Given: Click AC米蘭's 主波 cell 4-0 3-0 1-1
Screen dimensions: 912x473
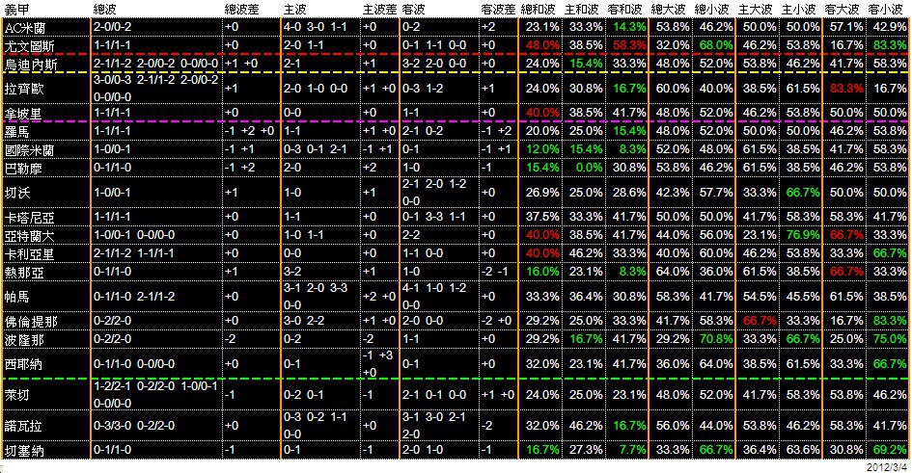Looking at the screenshot, I should 315,27.
